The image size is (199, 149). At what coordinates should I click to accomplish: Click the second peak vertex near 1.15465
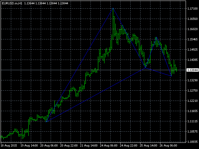(156, 37)
